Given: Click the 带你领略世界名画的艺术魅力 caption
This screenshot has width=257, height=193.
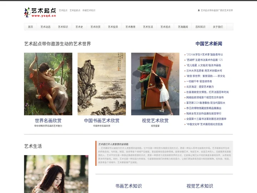Looking at the screenshot, I should click(x=48, y=126).
